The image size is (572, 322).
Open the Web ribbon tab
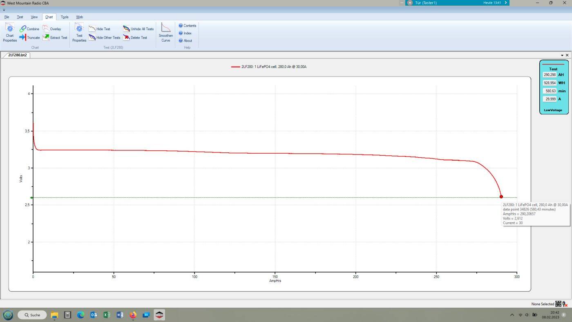[79, 17]
